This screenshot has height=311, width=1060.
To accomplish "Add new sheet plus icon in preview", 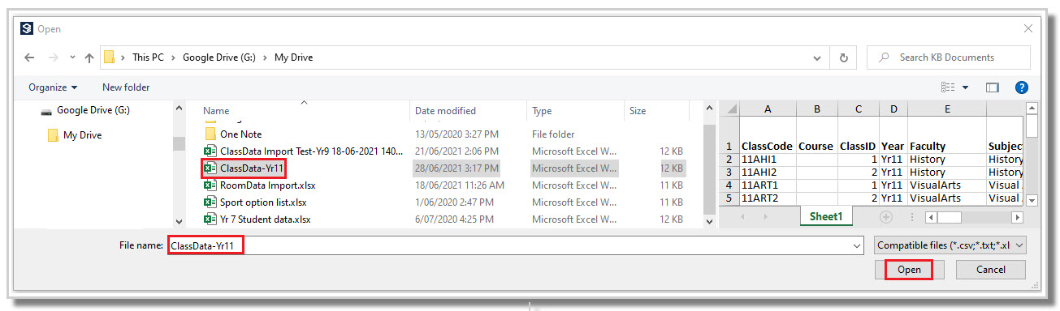I will click(885, 217).
